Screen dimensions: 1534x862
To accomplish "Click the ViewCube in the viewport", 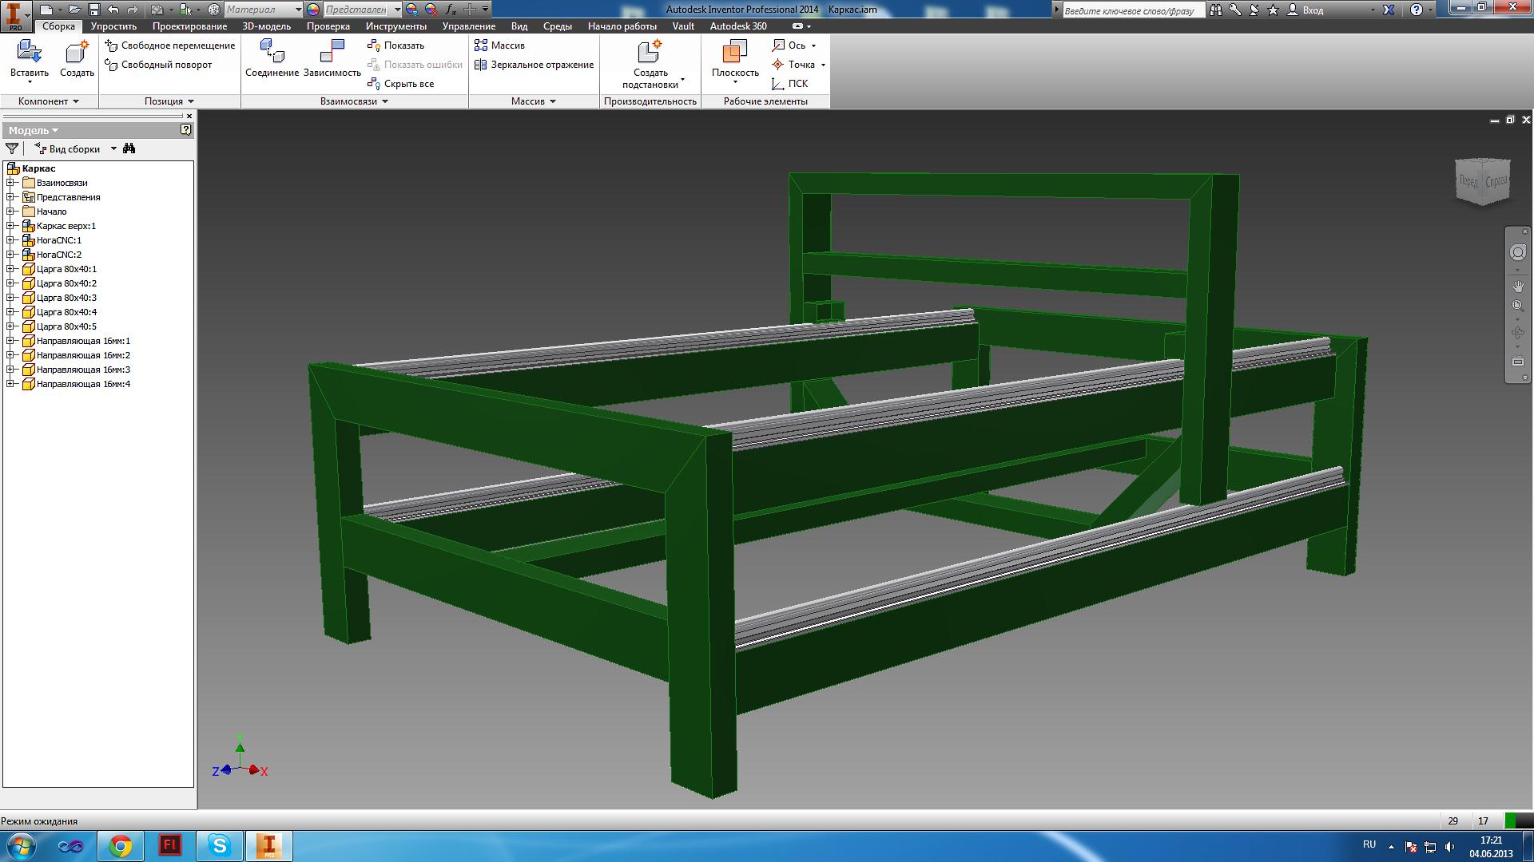I will point(1482,182).
